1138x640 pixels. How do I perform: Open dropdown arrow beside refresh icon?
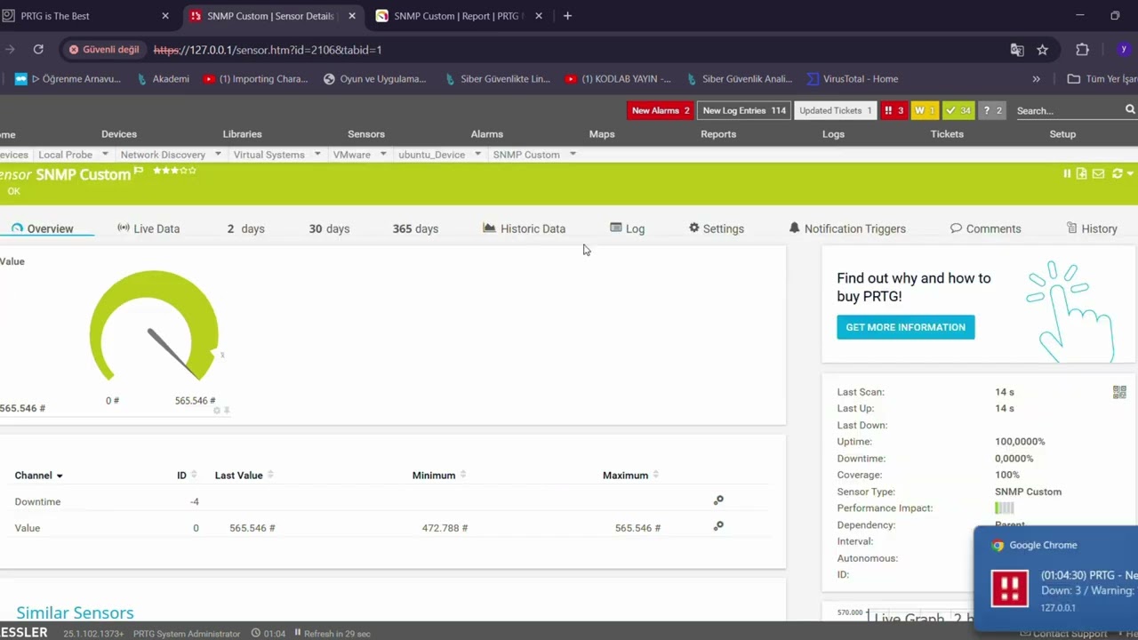1130,174
